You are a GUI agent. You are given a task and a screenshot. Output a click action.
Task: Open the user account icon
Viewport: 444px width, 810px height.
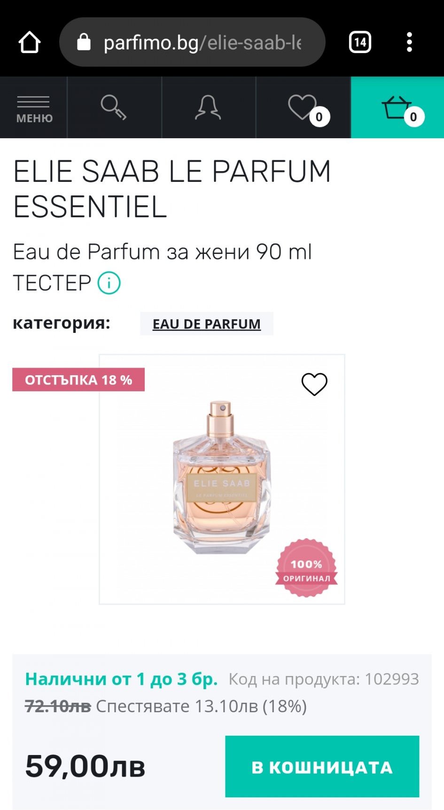tap(208, 107)
